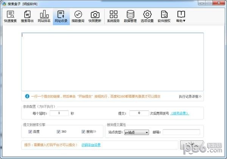
Task: Expand the 帮助 help menu
Action: tap(181, 17)
